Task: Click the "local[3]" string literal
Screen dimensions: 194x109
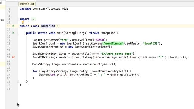Action: 151,43
